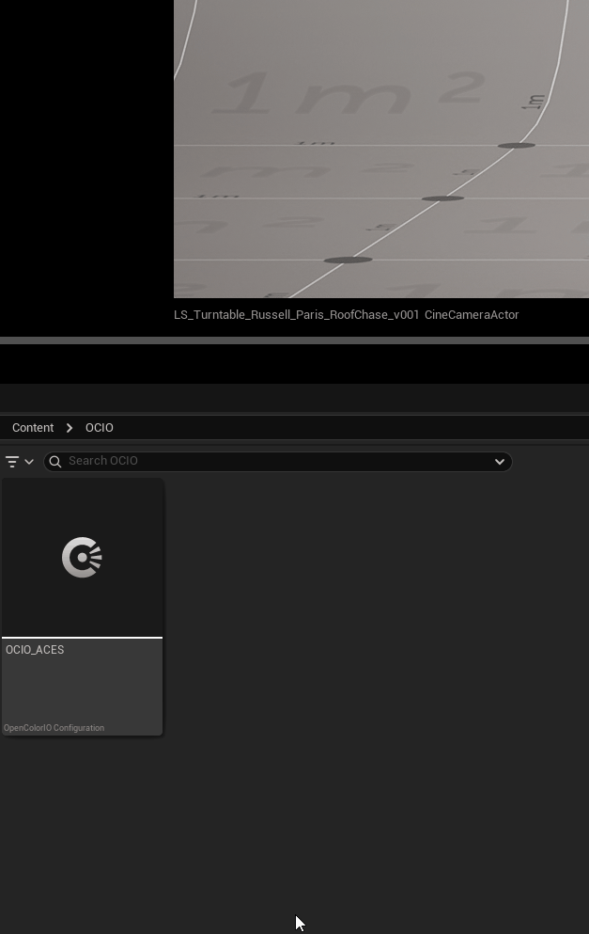Expand the search history chevron in the search box
Image resolution: width=589 pixels, height=934 pixels.
pos(500,461)
